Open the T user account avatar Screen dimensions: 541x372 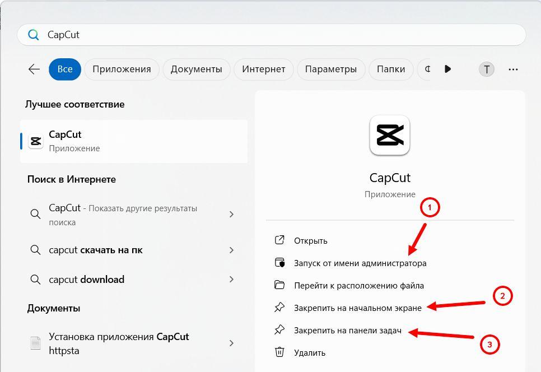(487, 69)
